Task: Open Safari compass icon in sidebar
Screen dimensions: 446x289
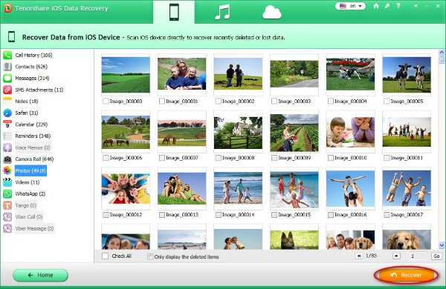Action: (x=7, y=113)
